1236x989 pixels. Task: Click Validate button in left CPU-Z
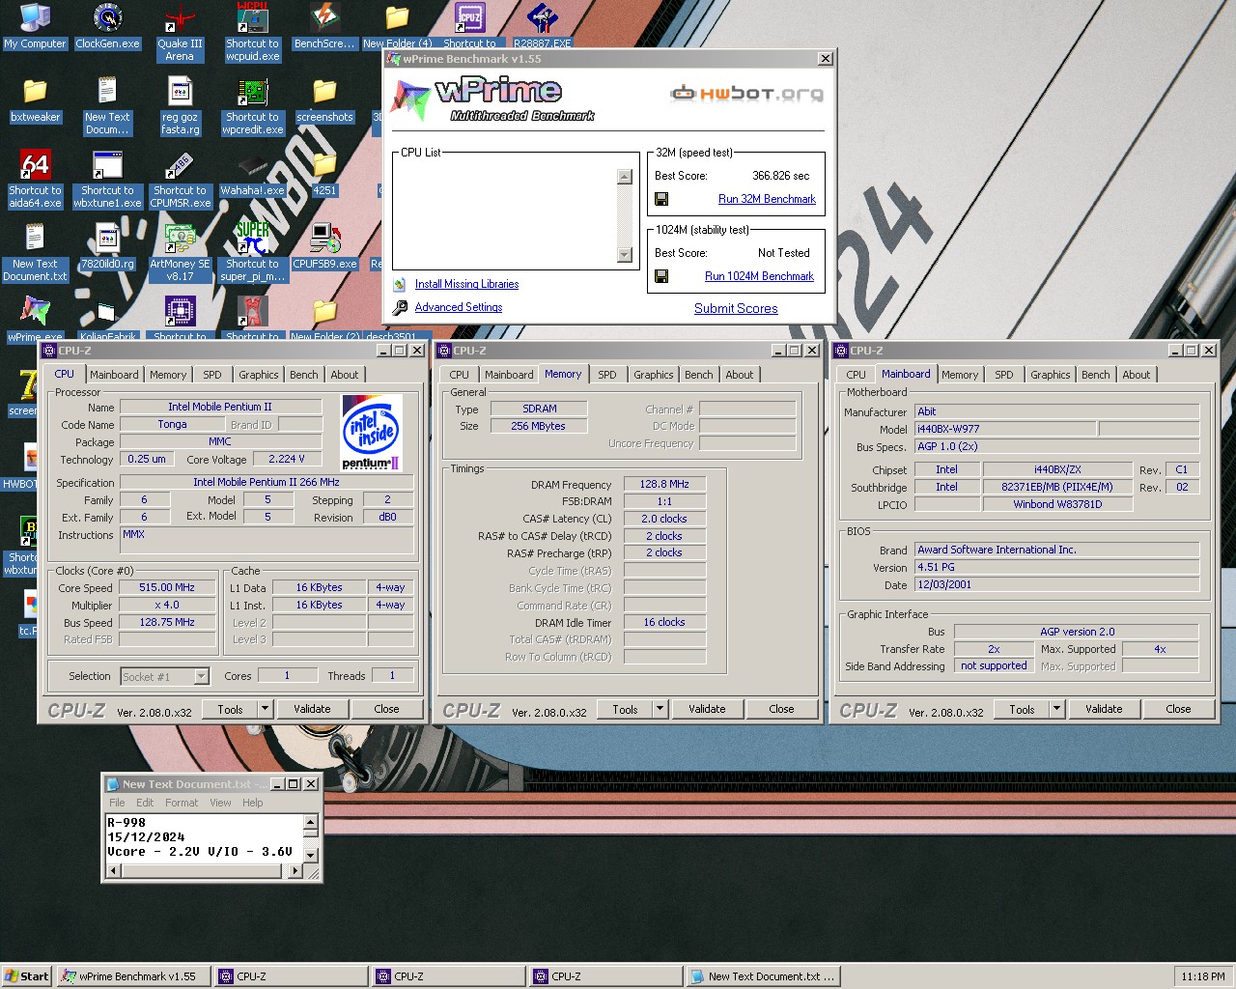(312, 709)
